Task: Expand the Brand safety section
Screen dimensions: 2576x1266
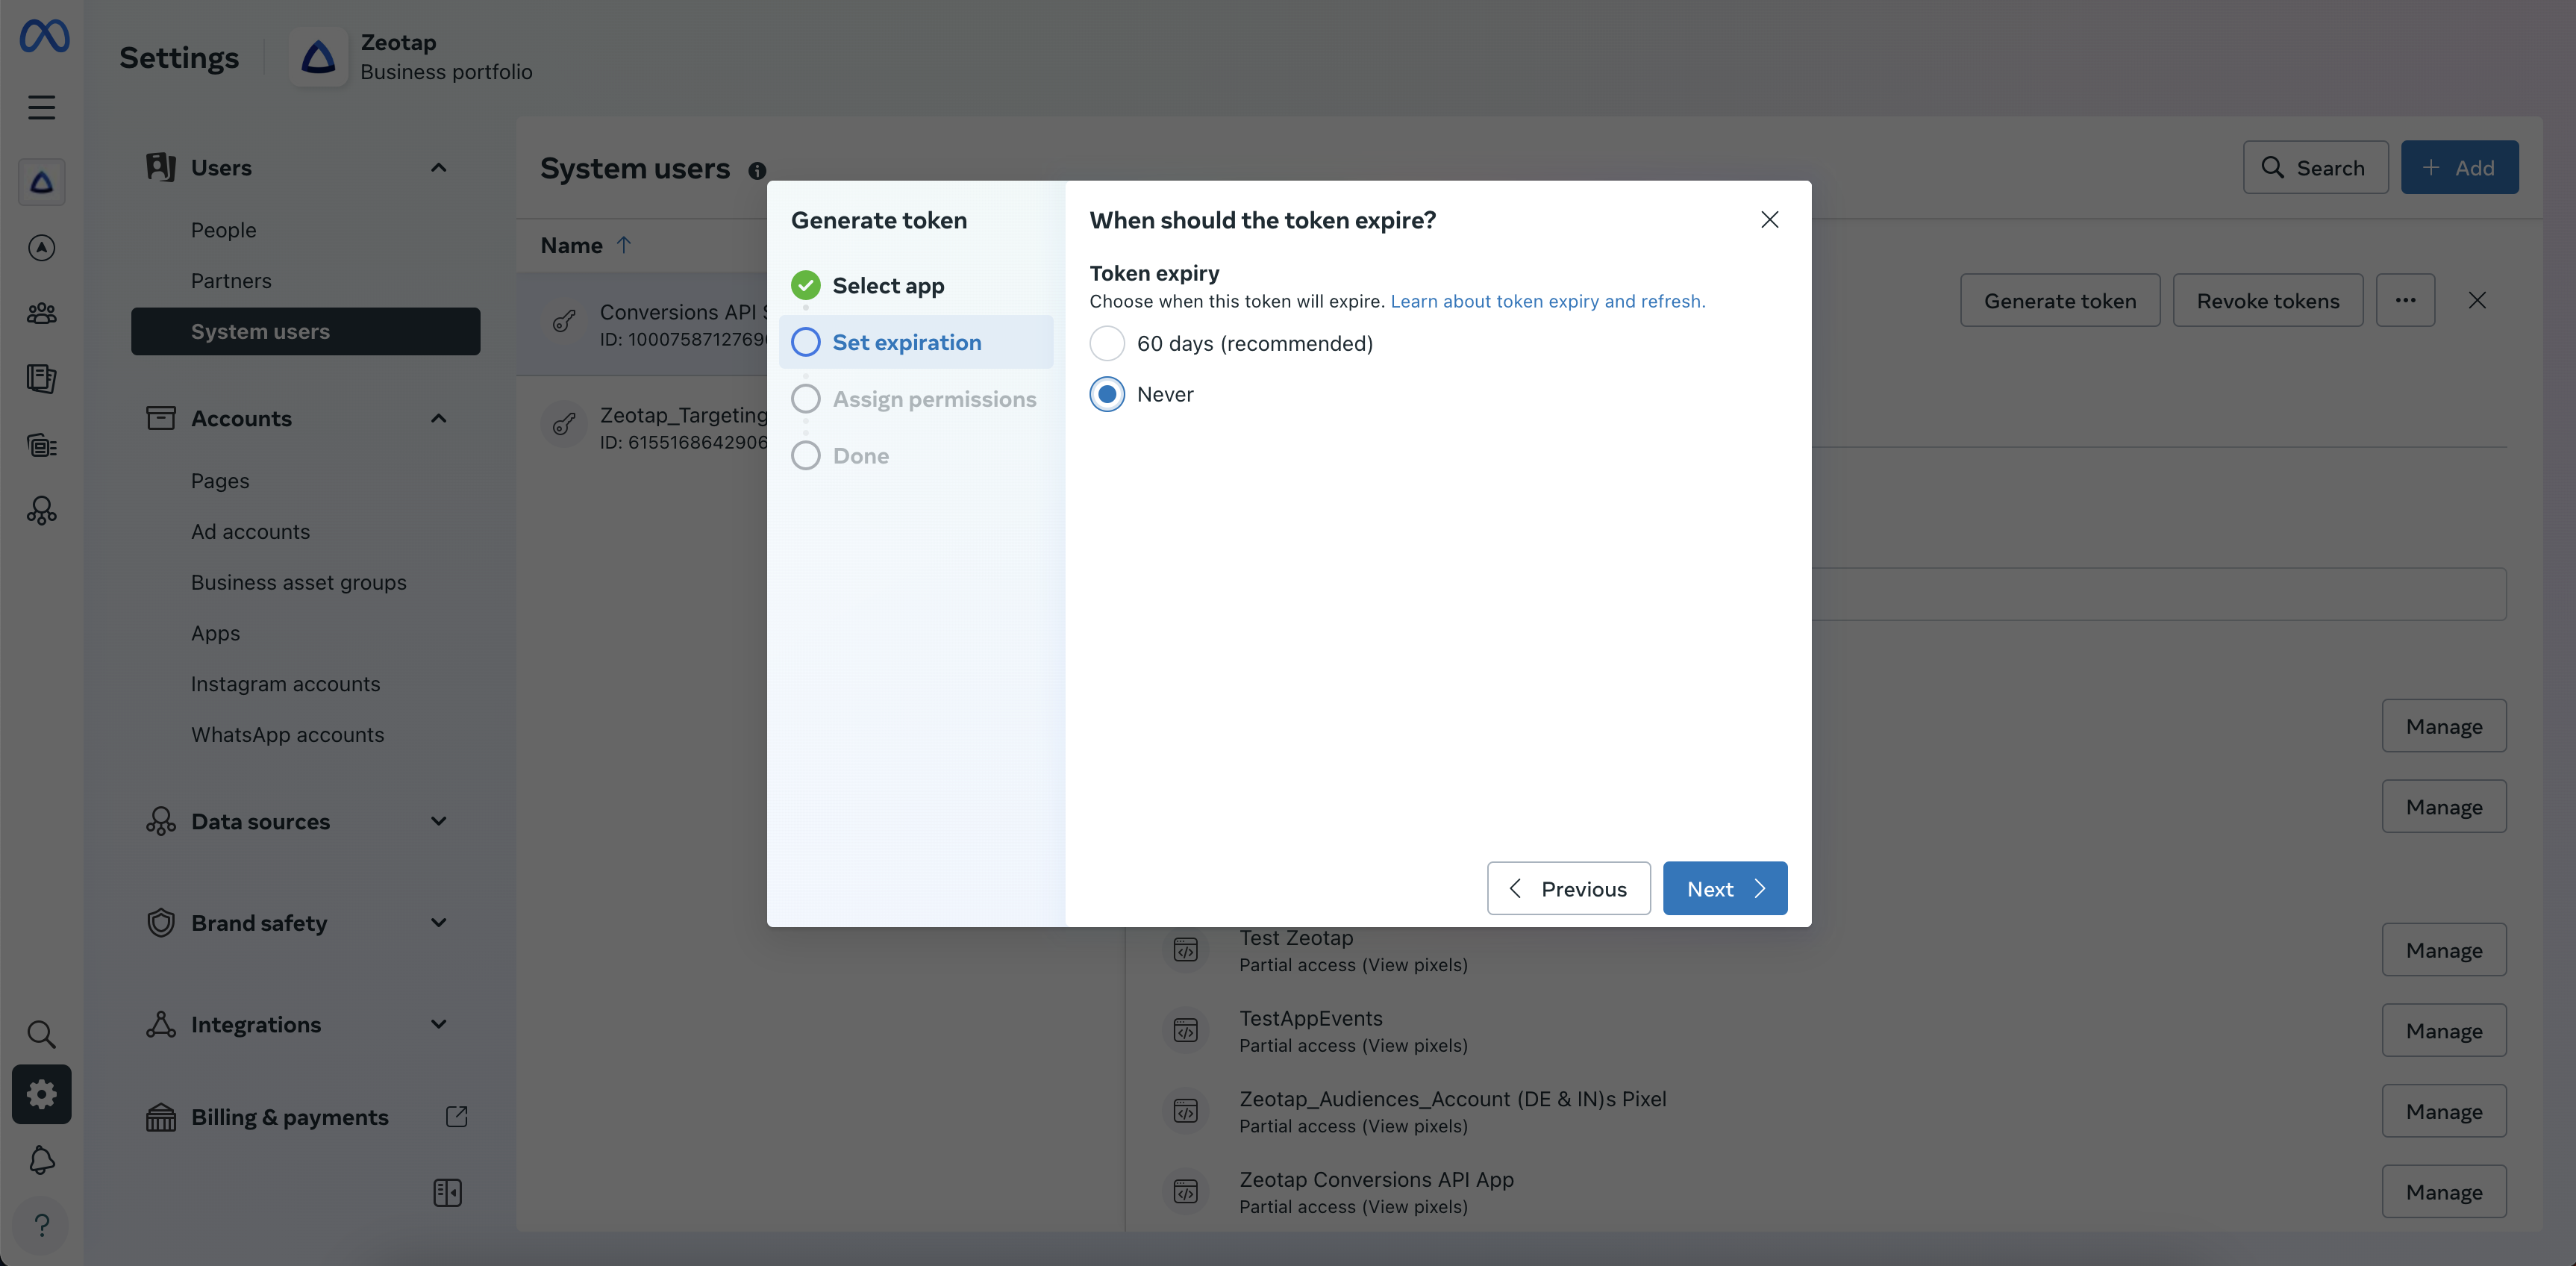Action: point(438,923)
